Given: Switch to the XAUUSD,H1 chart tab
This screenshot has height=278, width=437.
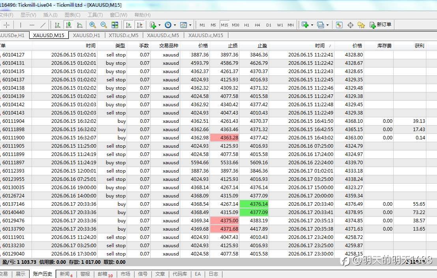Looking at the screenshot, I should click(x=86, y=35).
